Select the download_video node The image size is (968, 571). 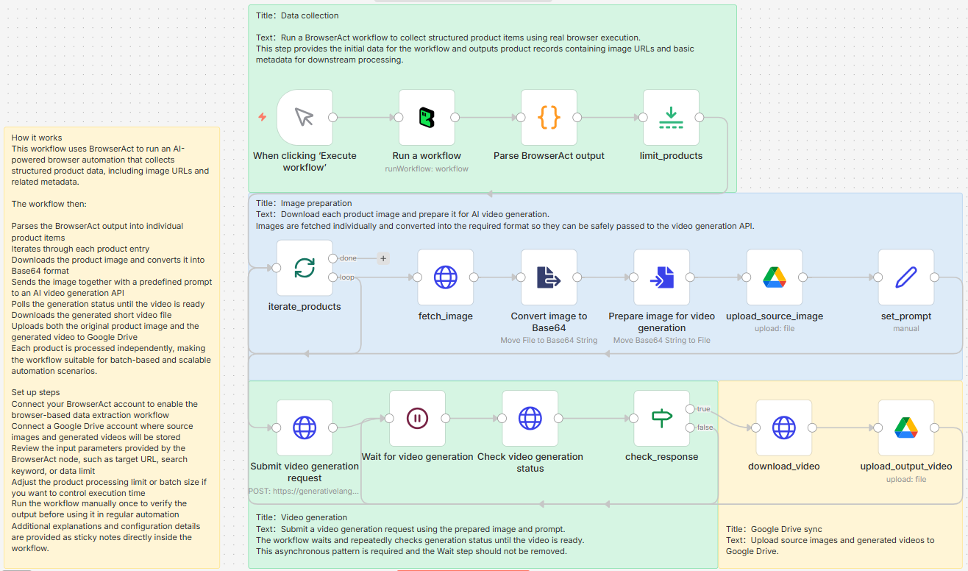tap(784, 428)
